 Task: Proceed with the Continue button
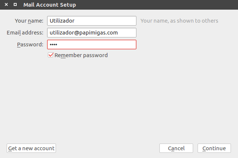(214, 148)
